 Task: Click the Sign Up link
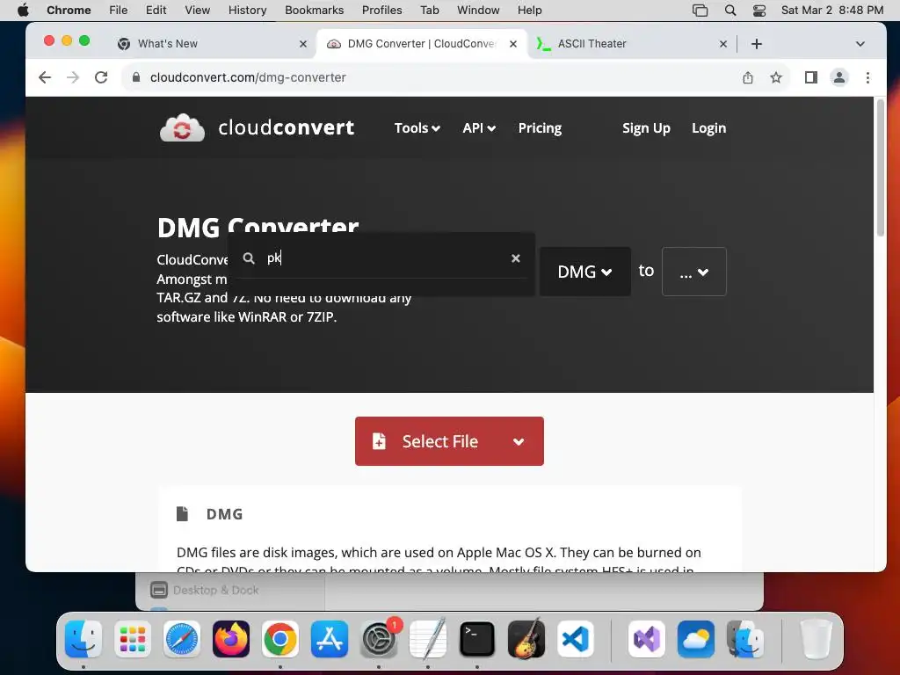pos(646,128)
